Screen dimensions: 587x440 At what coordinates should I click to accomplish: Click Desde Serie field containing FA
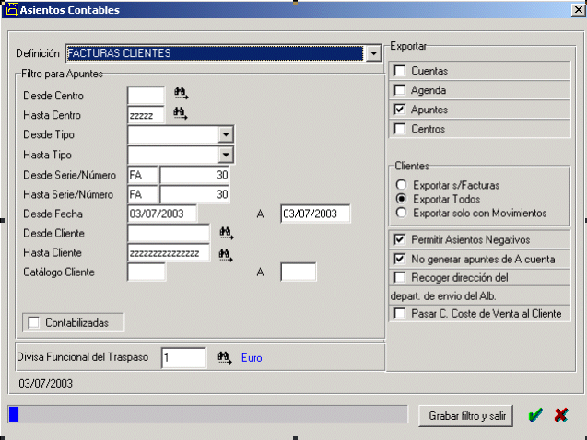click(x=143, y=175)
